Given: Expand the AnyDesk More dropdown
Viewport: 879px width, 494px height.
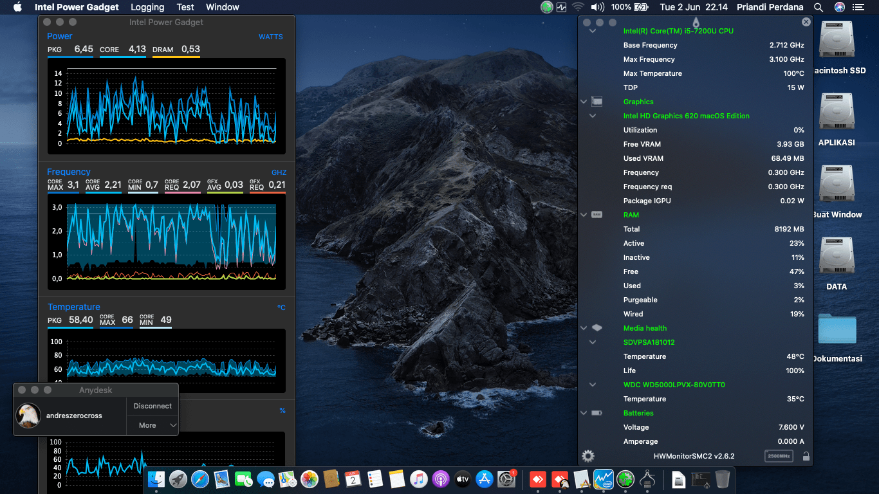Looking at the screenshot, I should click(152, 425).
